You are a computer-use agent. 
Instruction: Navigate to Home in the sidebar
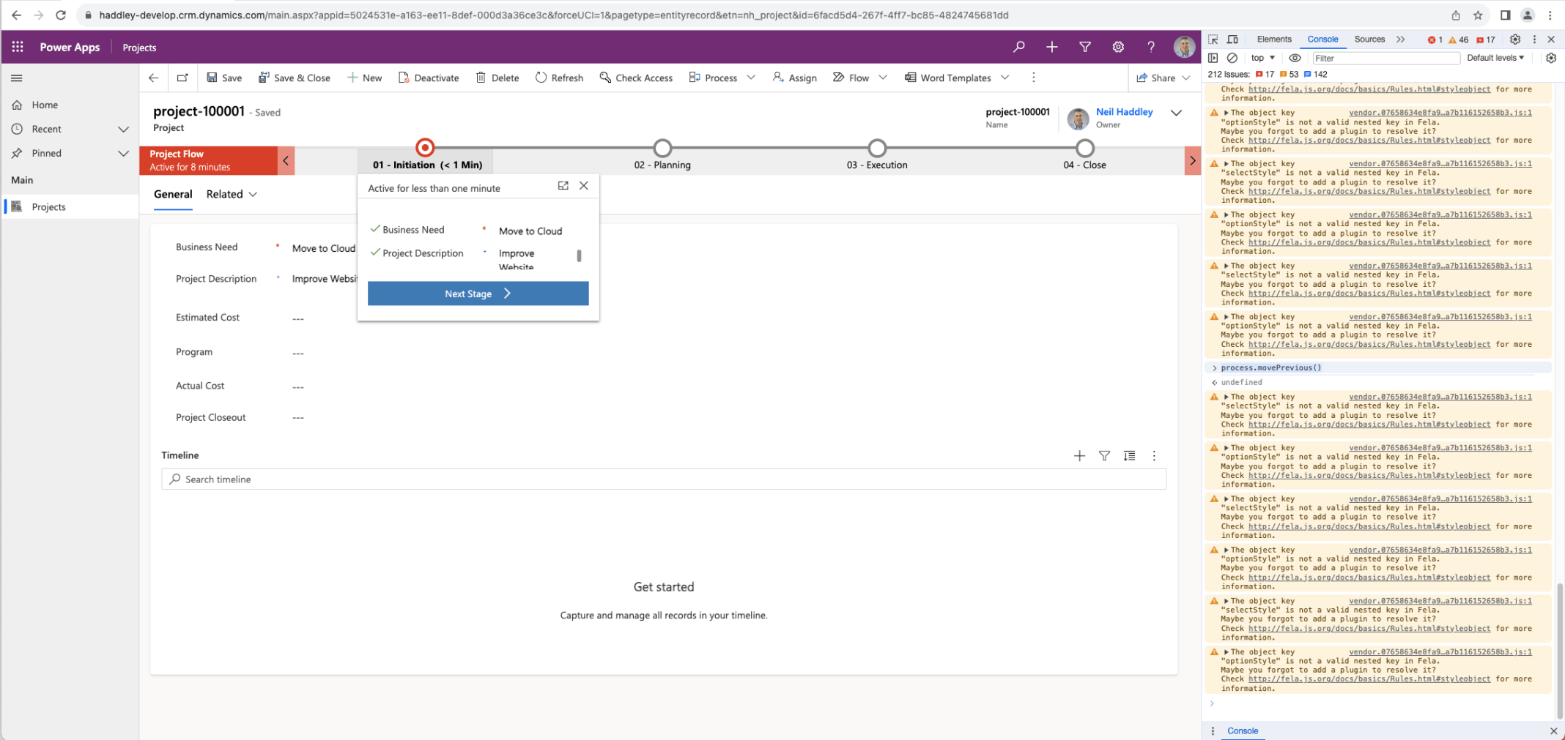point(45,105)
